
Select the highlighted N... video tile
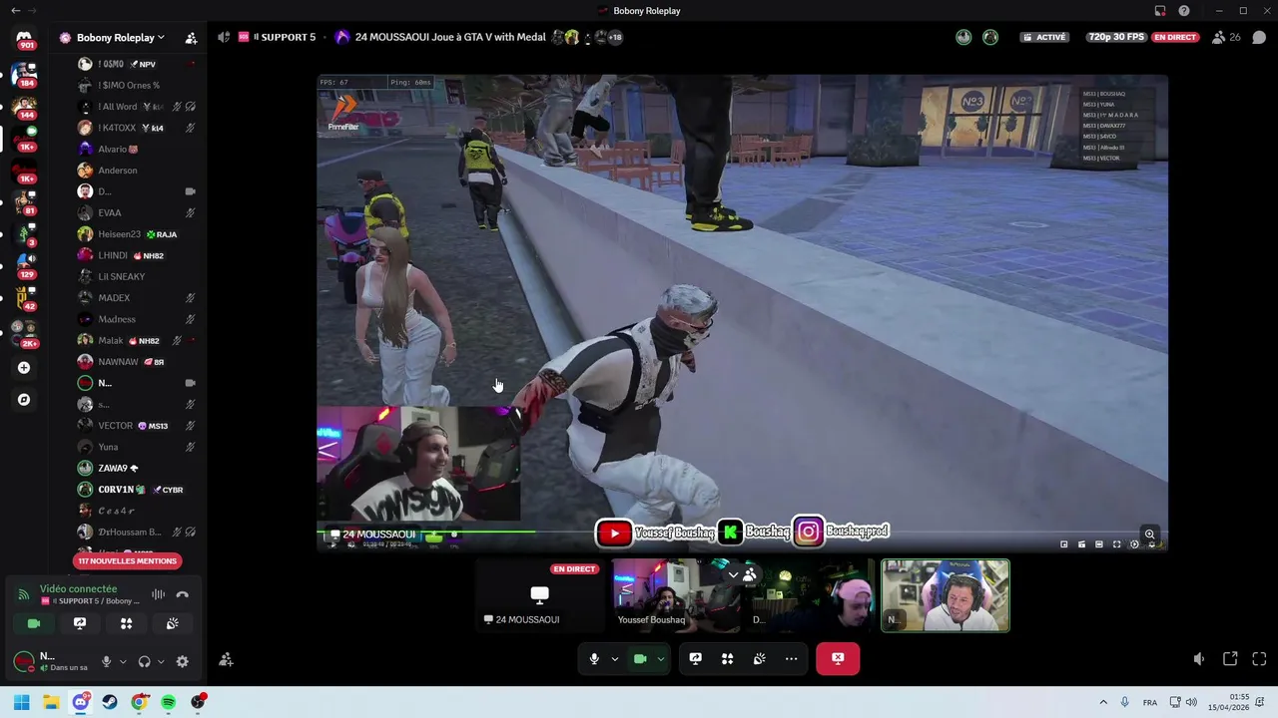[x=945, y=595]
